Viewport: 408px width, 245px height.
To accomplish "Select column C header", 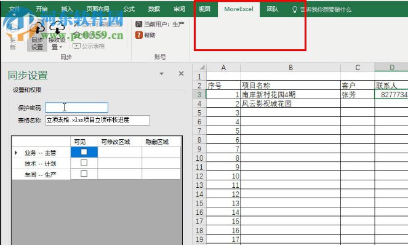I will 358,68.
